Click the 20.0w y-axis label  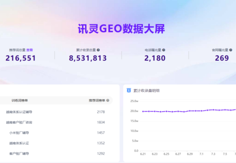(134, 111)
